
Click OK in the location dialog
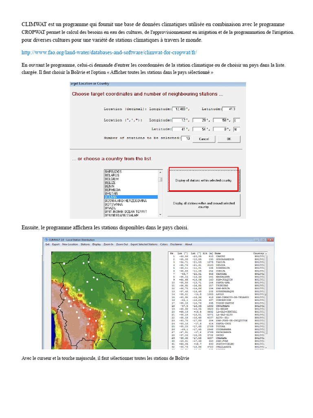229,139
